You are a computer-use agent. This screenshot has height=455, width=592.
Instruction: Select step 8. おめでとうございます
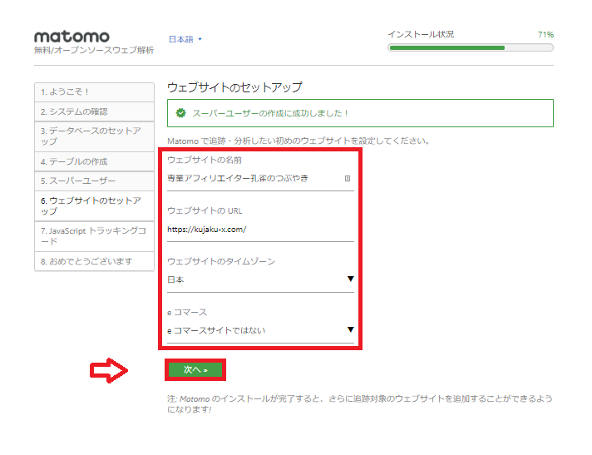point(94,261)
